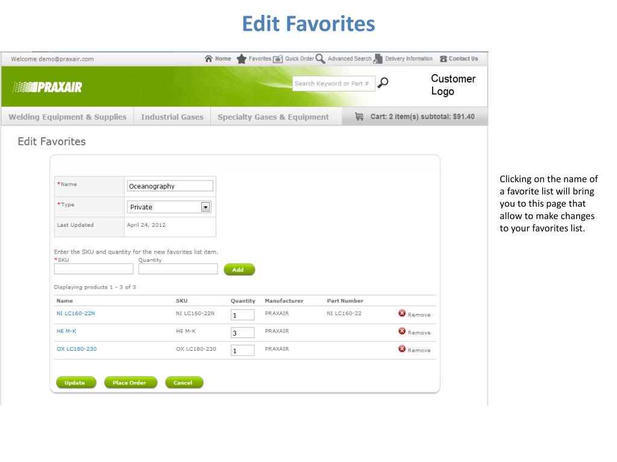Click the shopping cart icon
617x462 pixels.
[x=359, y=116]
